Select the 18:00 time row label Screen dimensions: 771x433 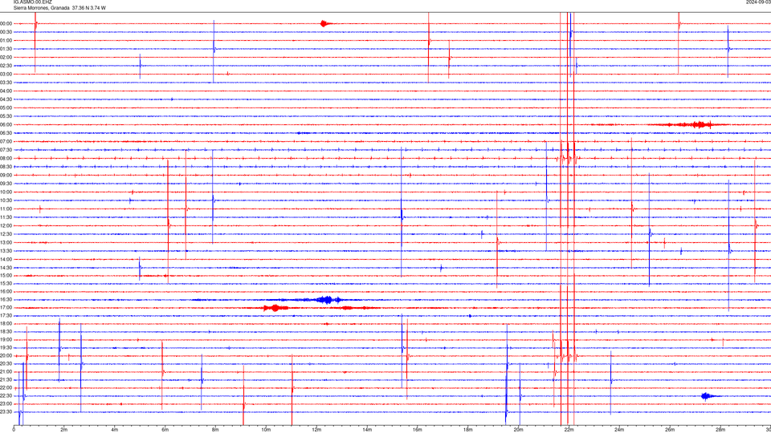click(x=6, y=323)
